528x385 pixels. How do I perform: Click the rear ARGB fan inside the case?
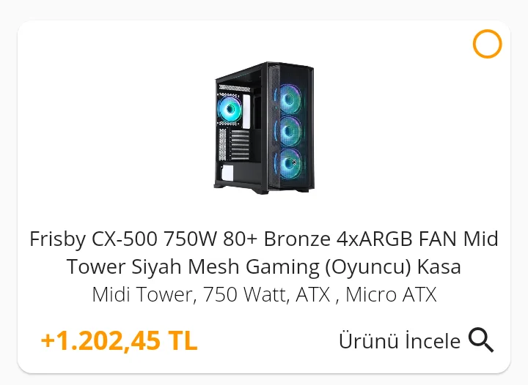coord(230,108)
